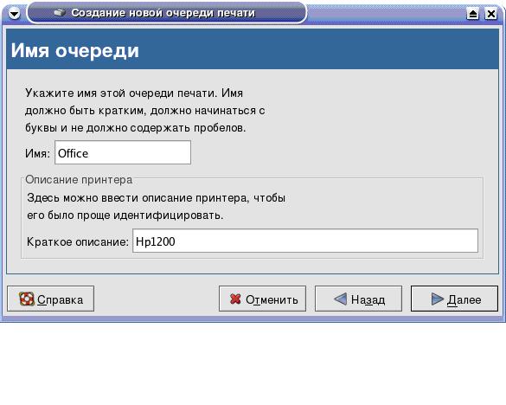Click the printer icon in the title bar
This screenshot has height=405, width=506.
60,13
